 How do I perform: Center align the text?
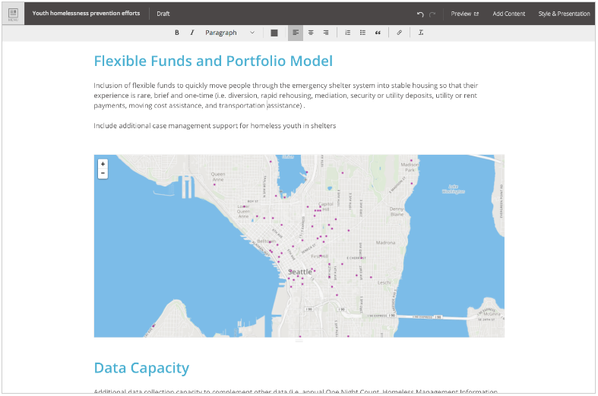point(311,33)
